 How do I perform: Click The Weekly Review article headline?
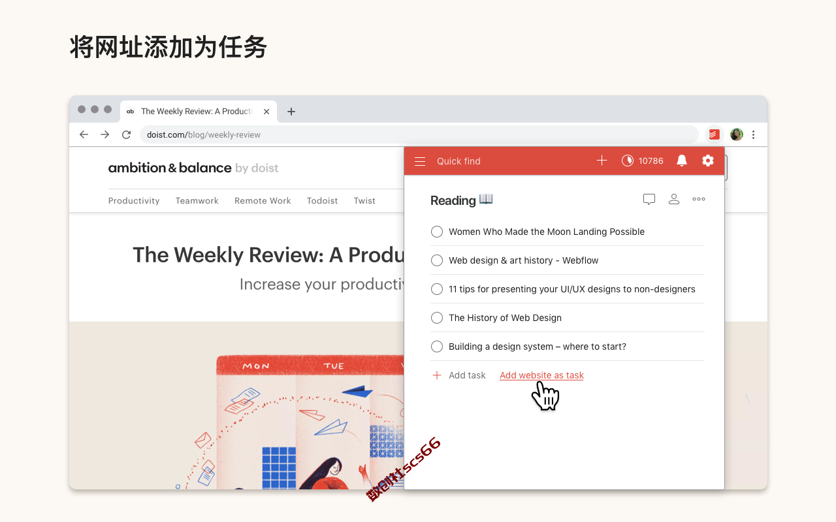point(268,254)
